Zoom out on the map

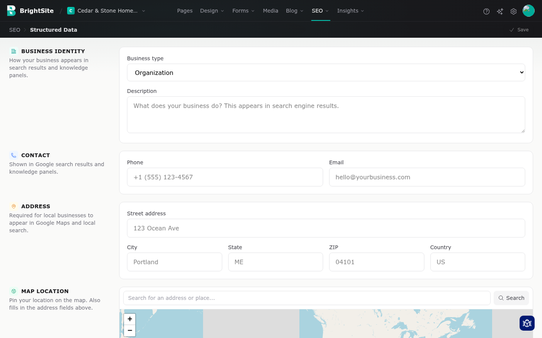(130, 331)
